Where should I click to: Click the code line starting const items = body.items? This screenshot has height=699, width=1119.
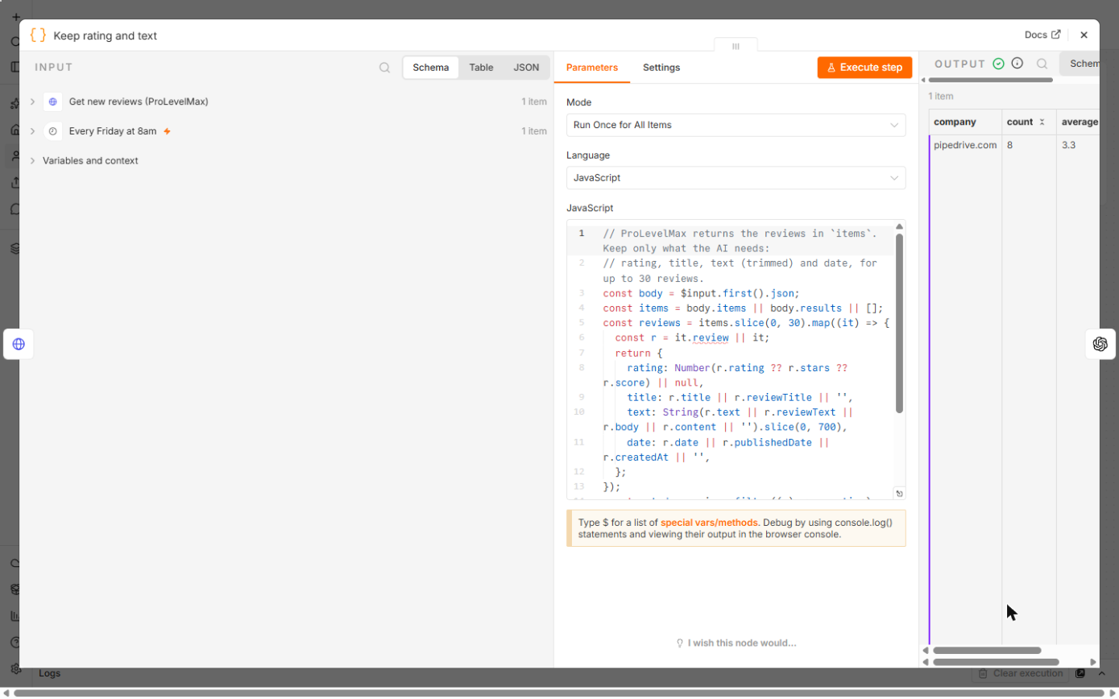pyautogui.click(x=743, y=308)
